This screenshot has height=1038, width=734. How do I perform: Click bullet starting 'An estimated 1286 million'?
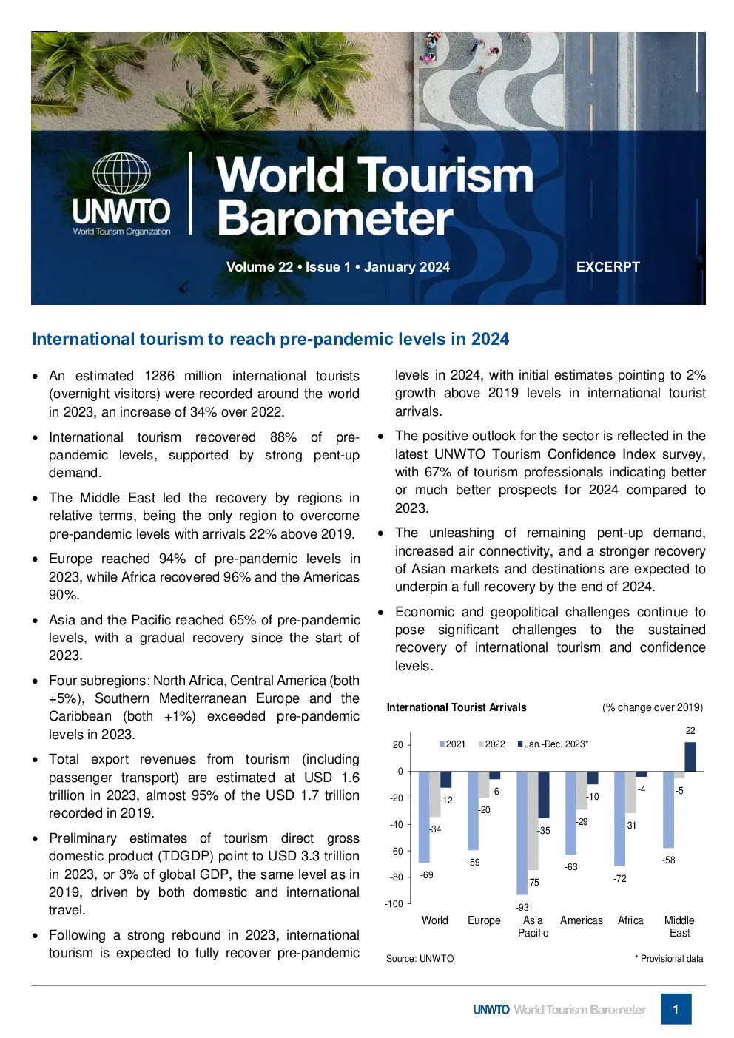point(204,394)
